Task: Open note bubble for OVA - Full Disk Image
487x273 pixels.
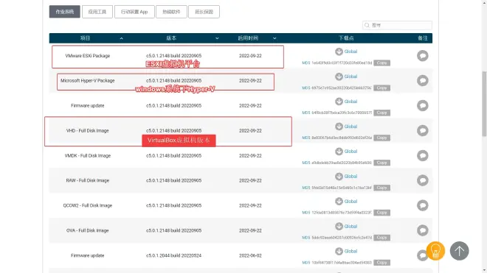Action: 422,230
